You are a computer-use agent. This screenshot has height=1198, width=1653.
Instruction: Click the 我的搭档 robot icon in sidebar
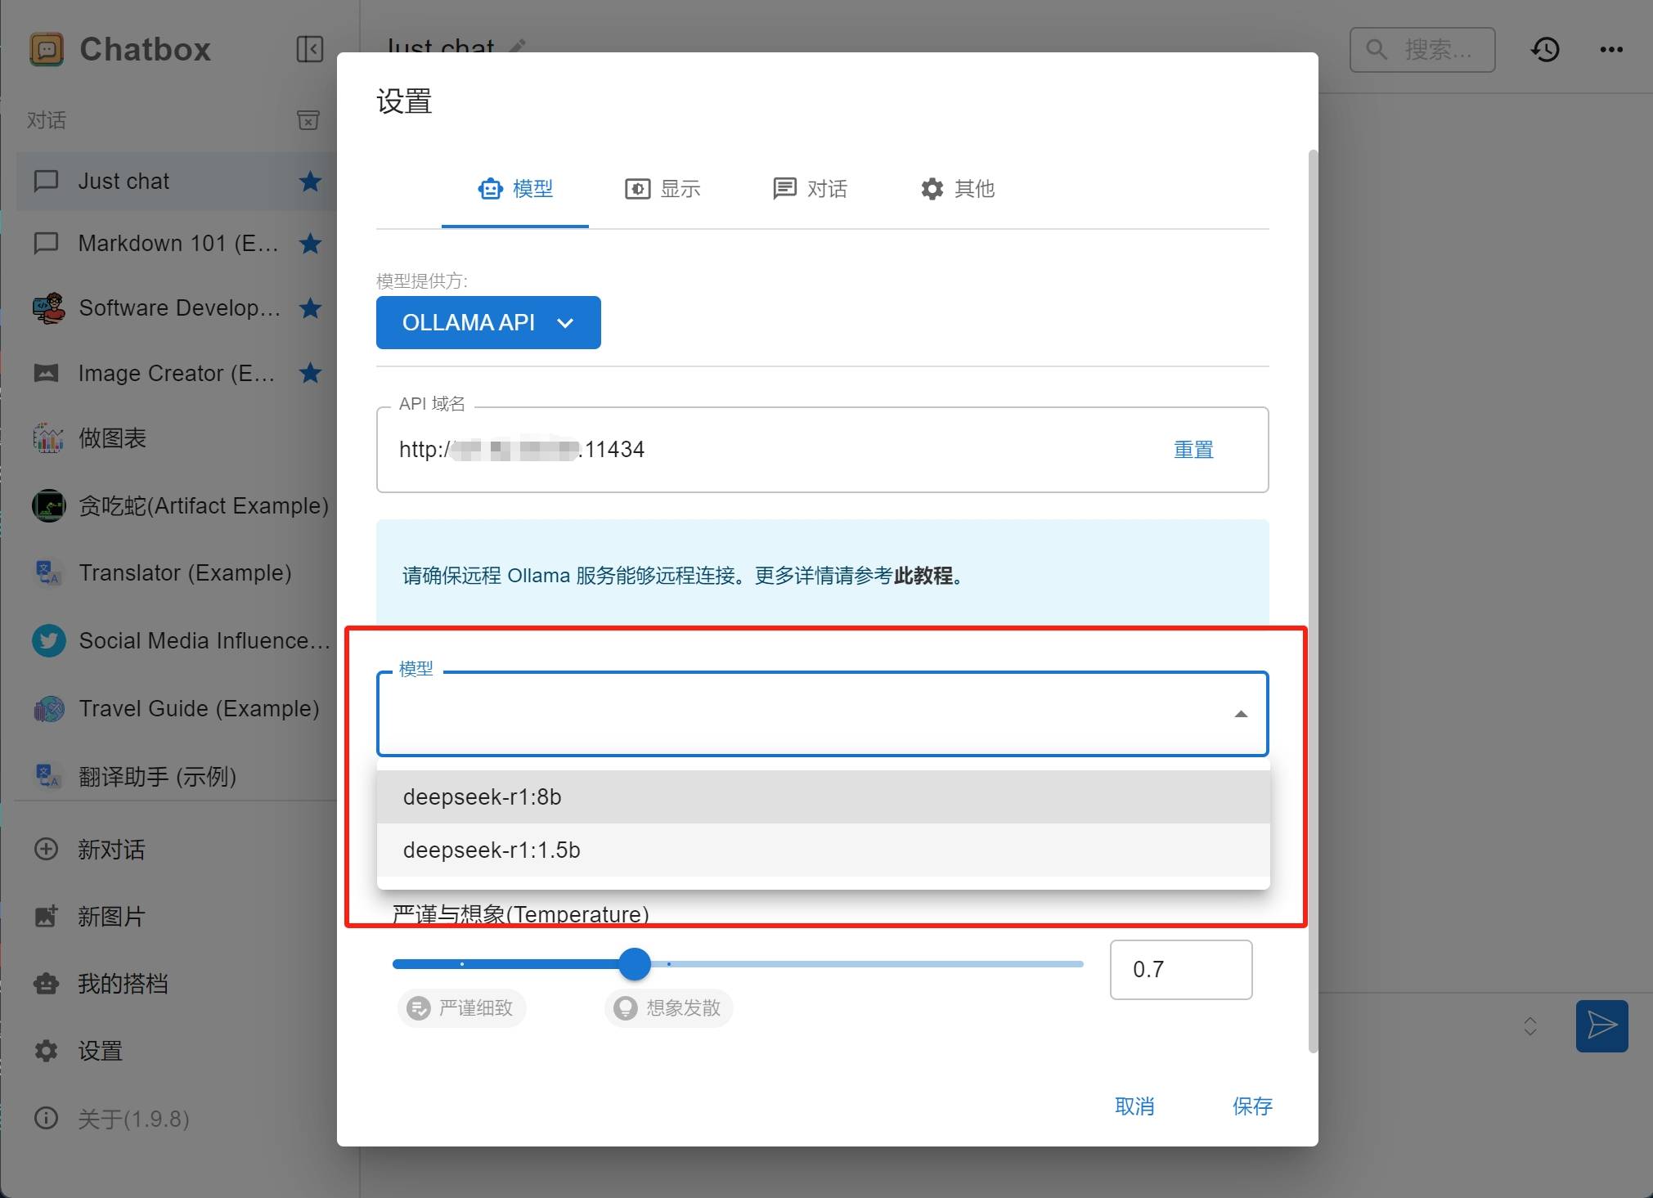46,983
